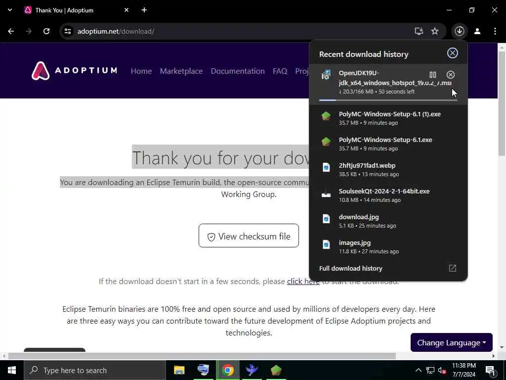Click the muted volume tray icon
Viewport: 506px width, 380px height.
[x=442, y=370]
